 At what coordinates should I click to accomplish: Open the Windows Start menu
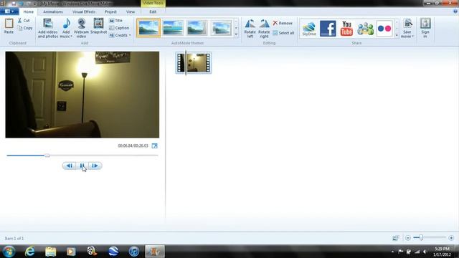(9, 252)
